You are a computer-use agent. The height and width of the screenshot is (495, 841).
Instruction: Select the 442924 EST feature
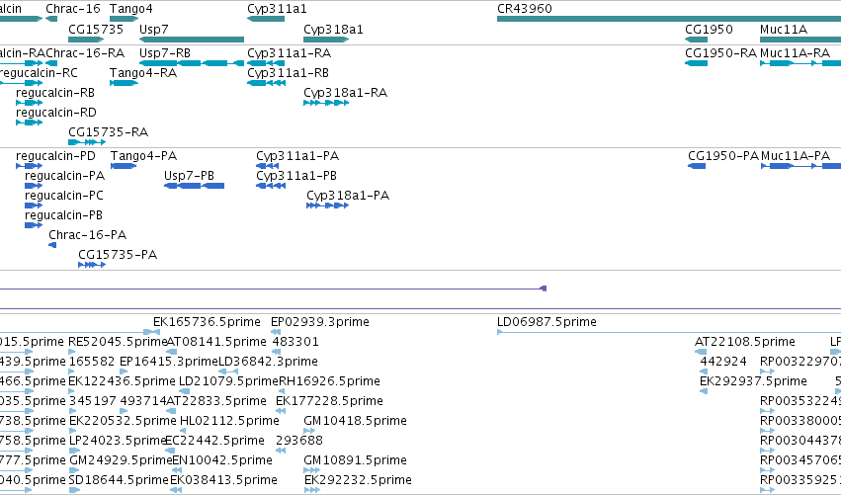pos(704,371)
